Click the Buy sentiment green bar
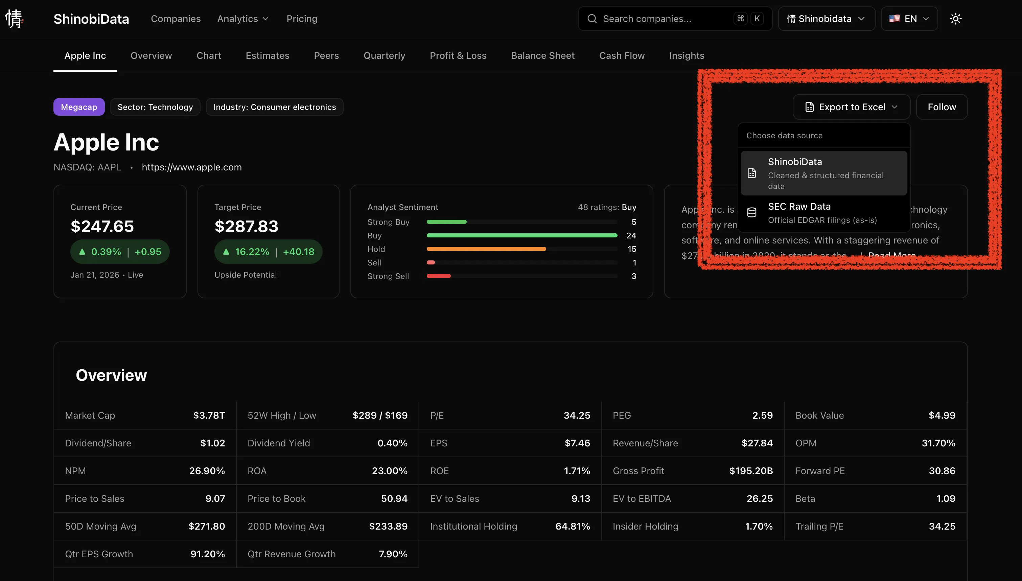This screenshot has width=1022, height=581. click(522, 235)
